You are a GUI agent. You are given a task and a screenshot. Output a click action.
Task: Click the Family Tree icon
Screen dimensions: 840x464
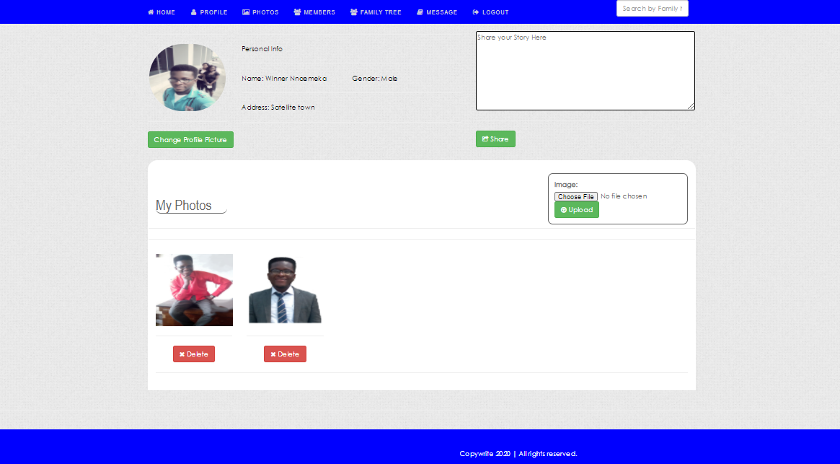(353, 12)
